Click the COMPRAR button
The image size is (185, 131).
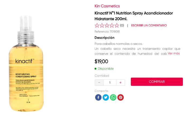[157, 82]
